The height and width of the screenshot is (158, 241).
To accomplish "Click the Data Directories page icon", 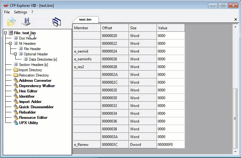I will click(x=26, y=59).
